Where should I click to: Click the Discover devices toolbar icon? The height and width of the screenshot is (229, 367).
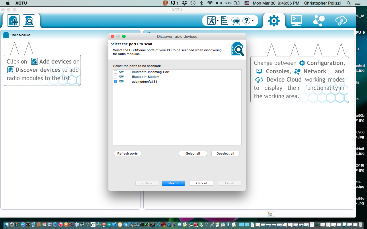click(x=29, y=21)
